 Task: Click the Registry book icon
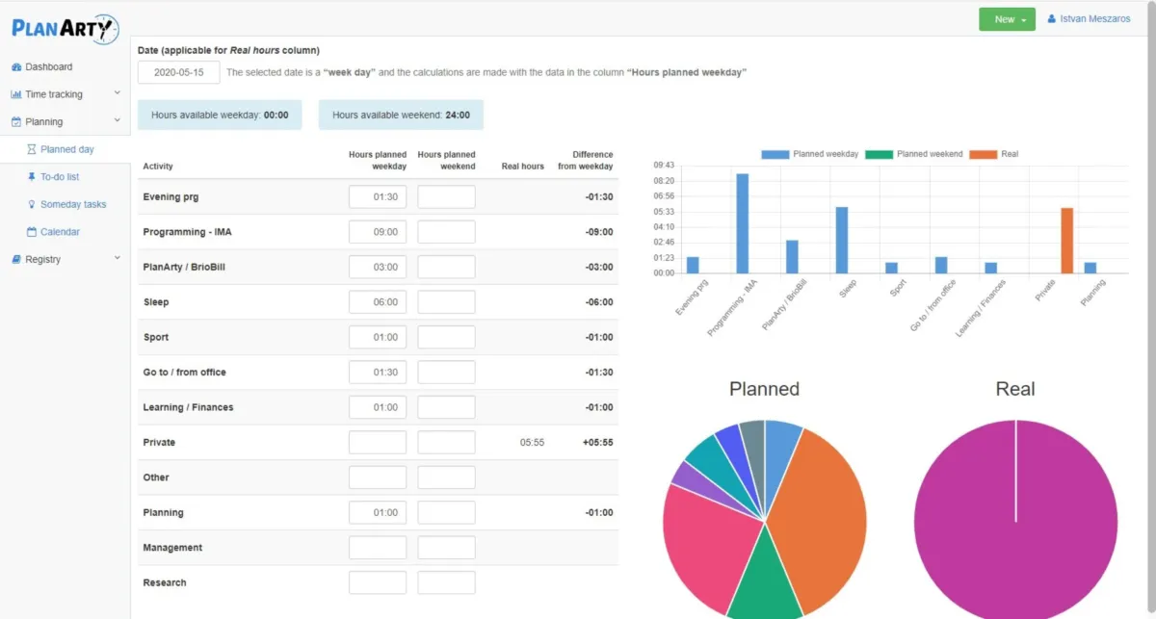click(16, 260)
